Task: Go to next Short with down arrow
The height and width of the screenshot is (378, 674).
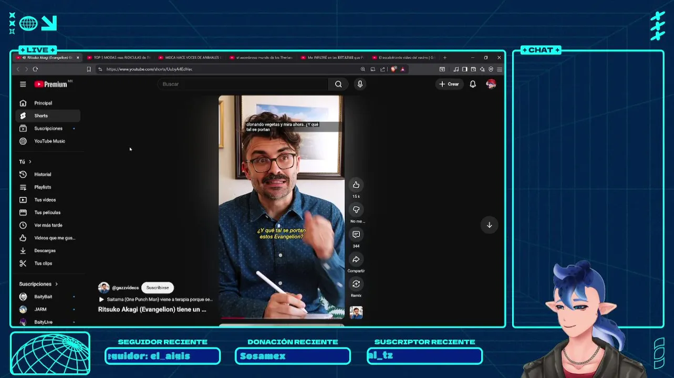Action: click(x=489, y=225)
